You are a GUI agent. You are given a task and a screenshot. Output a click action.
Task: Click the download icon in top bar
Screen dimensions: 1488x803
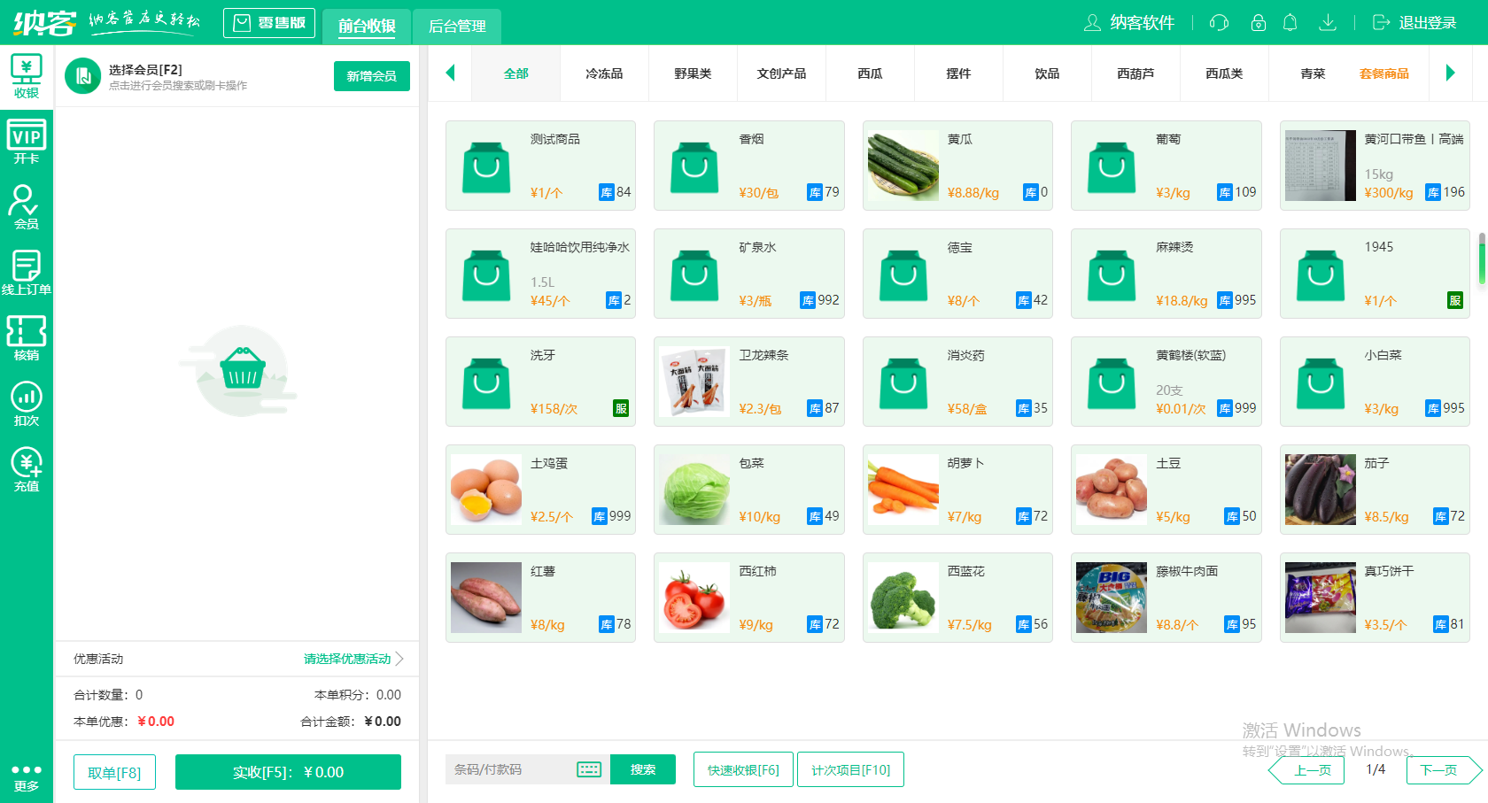pyautogui.click(x=1328, y=23)
